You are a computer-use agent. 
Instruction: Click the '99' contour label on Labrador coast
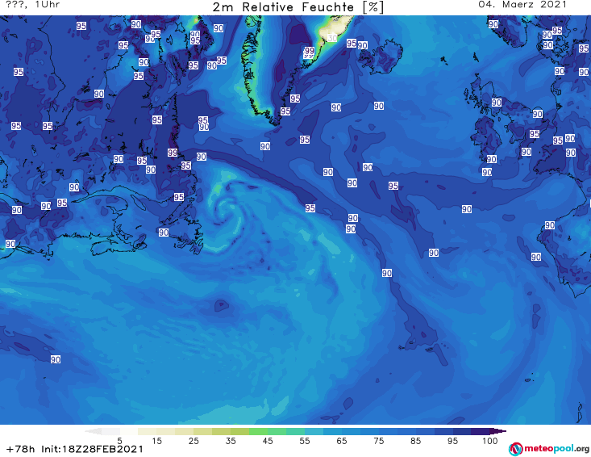point(173,153)
